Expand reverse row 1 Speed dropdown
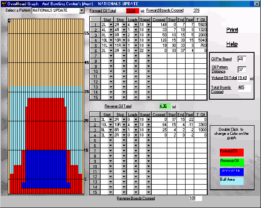Screen dimensions: 261x208 [148, 120]
